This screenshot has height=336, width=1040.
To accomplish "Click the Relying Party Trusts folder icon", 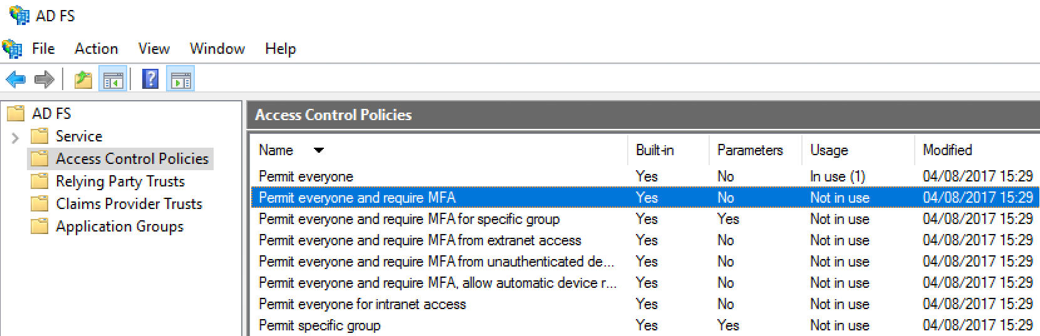I will pos(39,181).
